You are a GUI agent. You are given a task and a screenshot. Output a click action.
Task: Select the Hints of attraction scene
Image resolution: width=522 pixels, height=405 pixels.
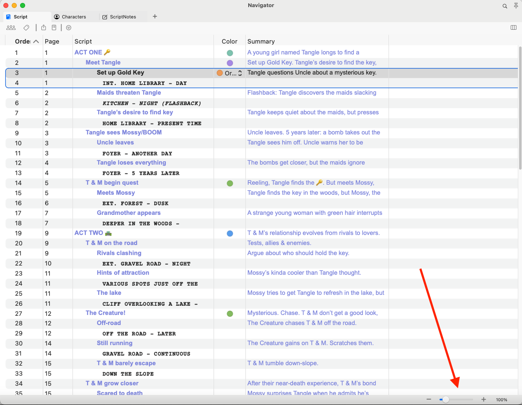[123, 273]
